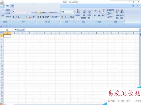This screenshot has height=105, width=141.
Task: Apply the red font color A
Action: tap(30, 17)
